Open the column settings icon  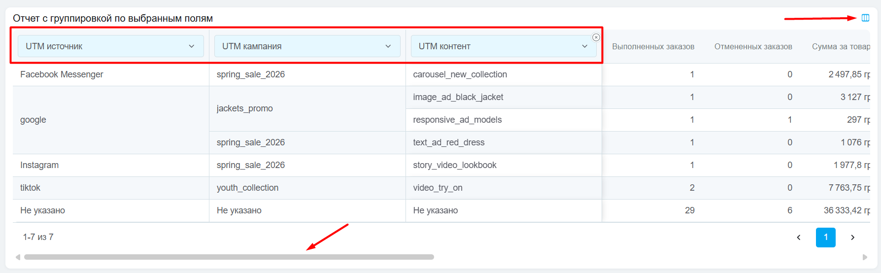[865, 18]
